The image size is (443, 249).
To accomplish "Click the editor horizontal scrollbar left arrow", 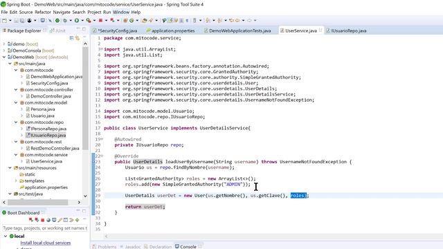I will click(x=106, y=236).
